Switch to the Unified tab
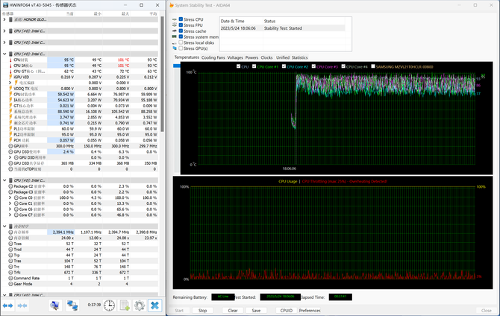This screenshot has width=500, height=316. point(283,57)
